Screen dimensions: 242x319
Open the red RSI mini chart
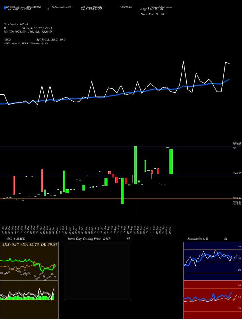tap(212, 300)
